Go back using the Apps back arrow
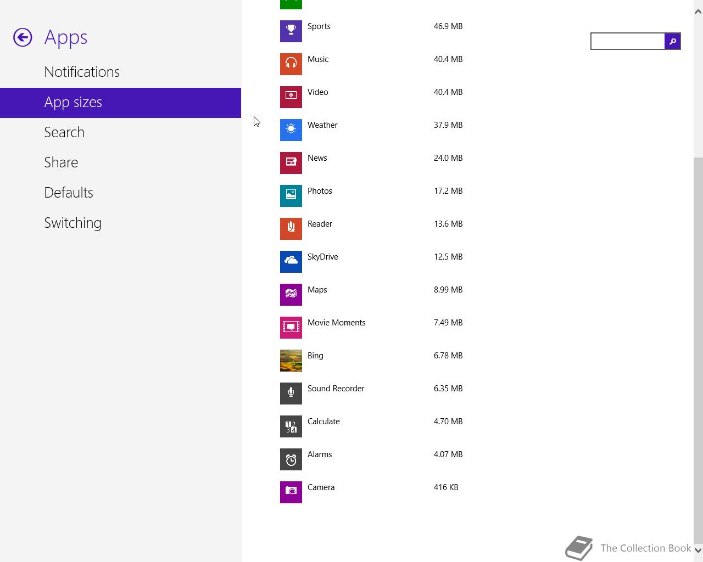The width and height of the screenshot is (703, 562). (23, 37)
